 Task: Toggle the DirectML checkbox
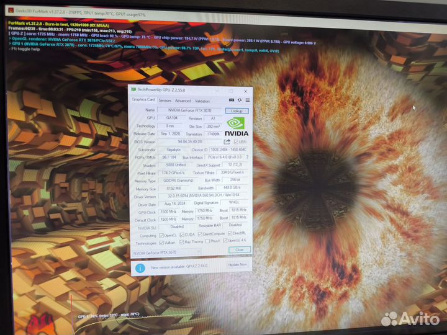230,233
